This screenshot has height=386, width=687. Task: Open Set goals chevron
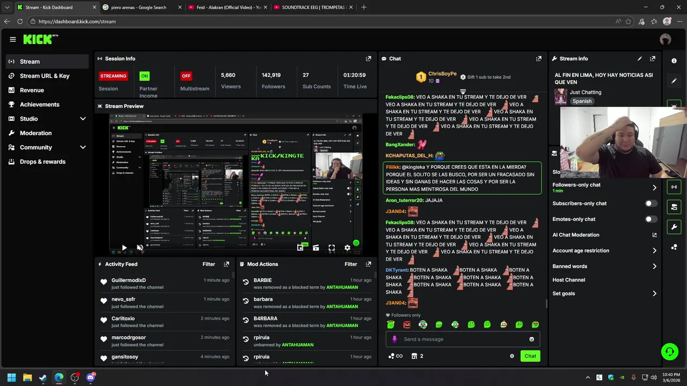click(654, 294)
